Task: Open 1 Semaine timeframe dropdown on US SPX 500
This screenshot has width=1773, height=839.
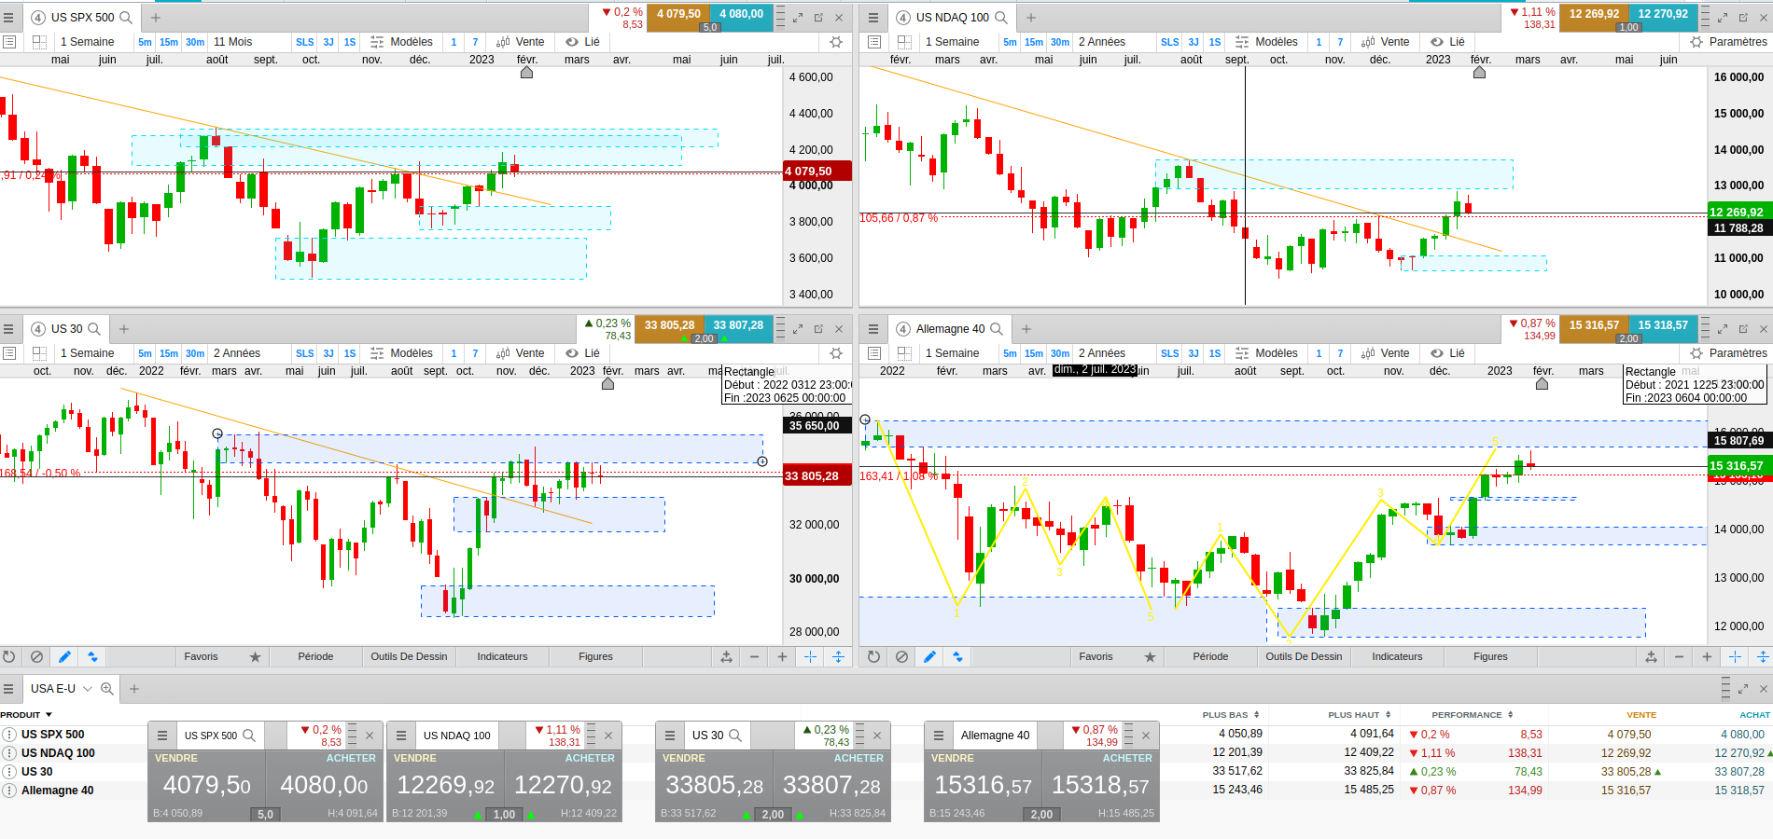Action: point(88,42)
